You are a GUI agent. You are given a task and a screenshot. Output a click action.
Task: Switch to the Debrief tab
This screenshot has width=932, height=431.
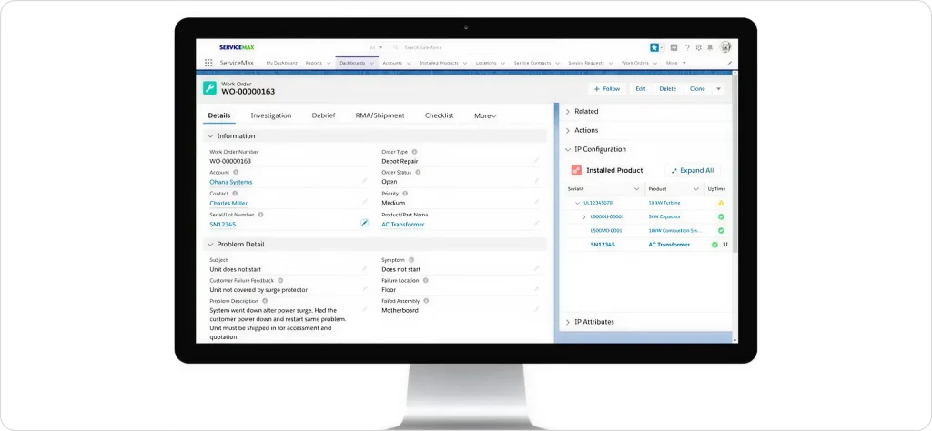click(x=323, y=115)
